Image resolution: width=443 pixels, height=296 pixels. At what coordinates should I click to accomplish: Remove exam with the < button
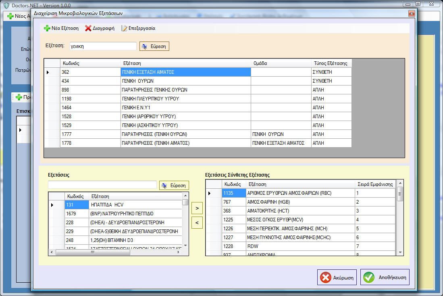pos(197,223)
